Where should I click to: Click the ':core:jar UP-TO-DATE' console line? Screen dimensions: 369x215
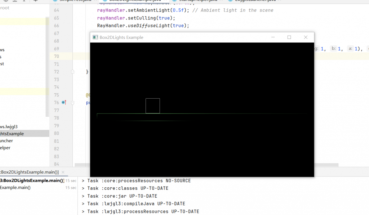[122, 196]
